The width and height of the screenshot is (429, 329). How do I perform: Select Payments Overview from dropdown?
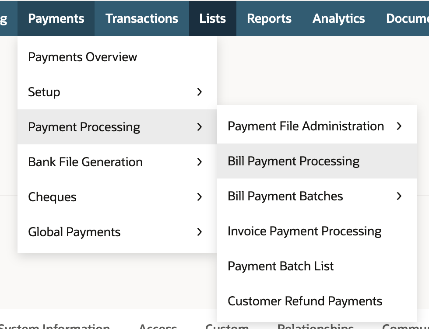click(x=117, y=57)
